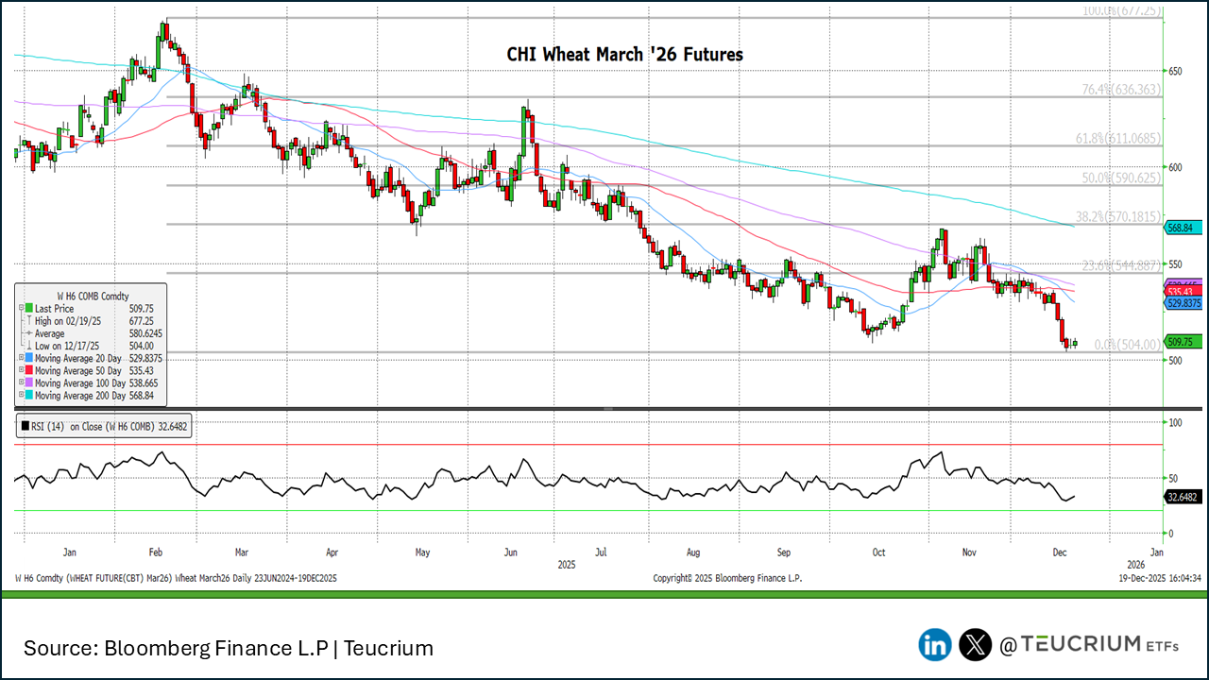Click the High on 02/19/25 marker icon
This screenshot has height=680, width=1209.
pyautogui.click(x=27, y=321)
